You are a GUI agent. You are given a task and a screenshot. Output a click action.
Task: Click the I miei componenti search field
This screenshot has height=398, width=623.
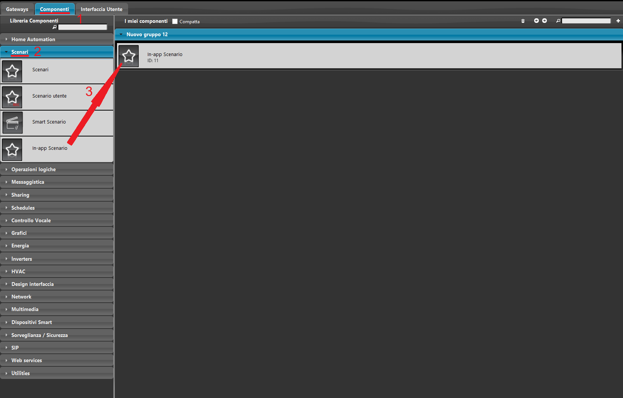click(x=586, y=21)
